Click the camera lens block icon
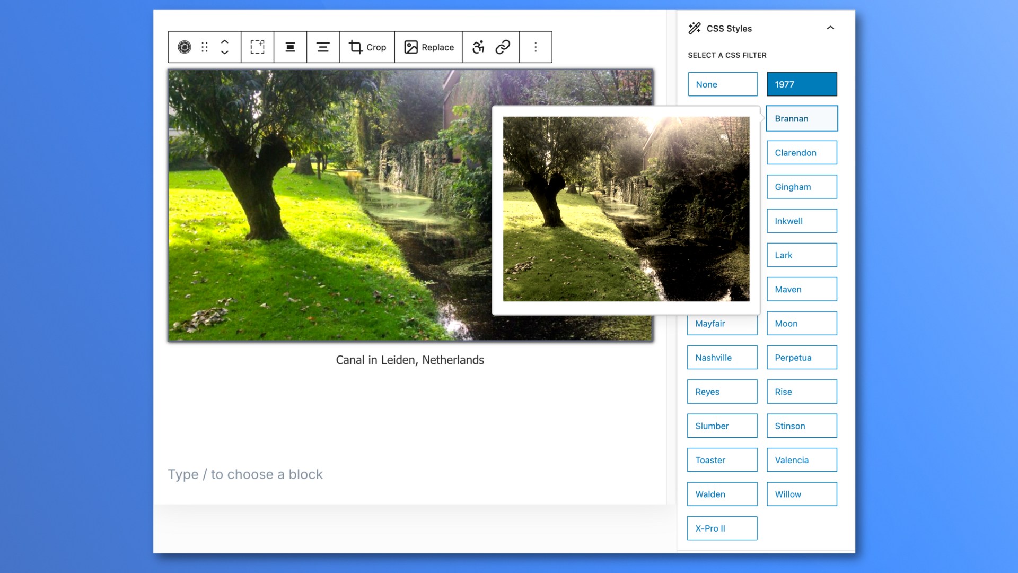Viewport: 1018px width, 573px height. (184, 47)
